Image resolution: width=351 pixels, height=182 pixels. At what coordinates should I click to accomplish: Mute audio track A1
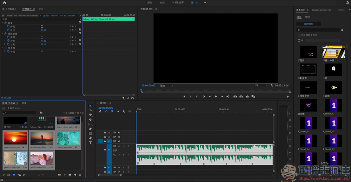click(119, 146)
